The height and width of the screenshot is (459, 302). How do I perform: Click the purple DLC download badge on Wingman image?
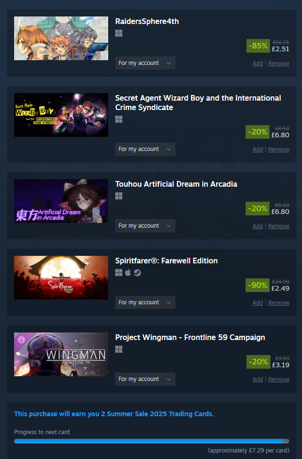tap(21, 340)
